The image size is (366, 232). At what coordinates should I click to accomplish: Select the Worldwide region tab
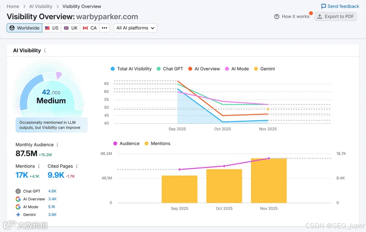coord(24,28)
